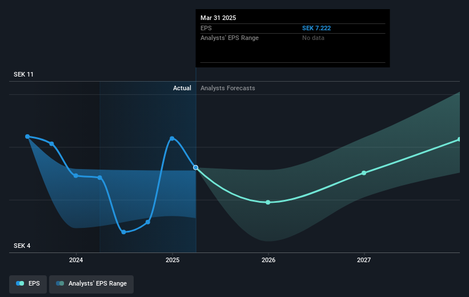Screen dimensions: 469x297
Task: Click the 2024 x-axis label
Action: [x=76, y=260]
